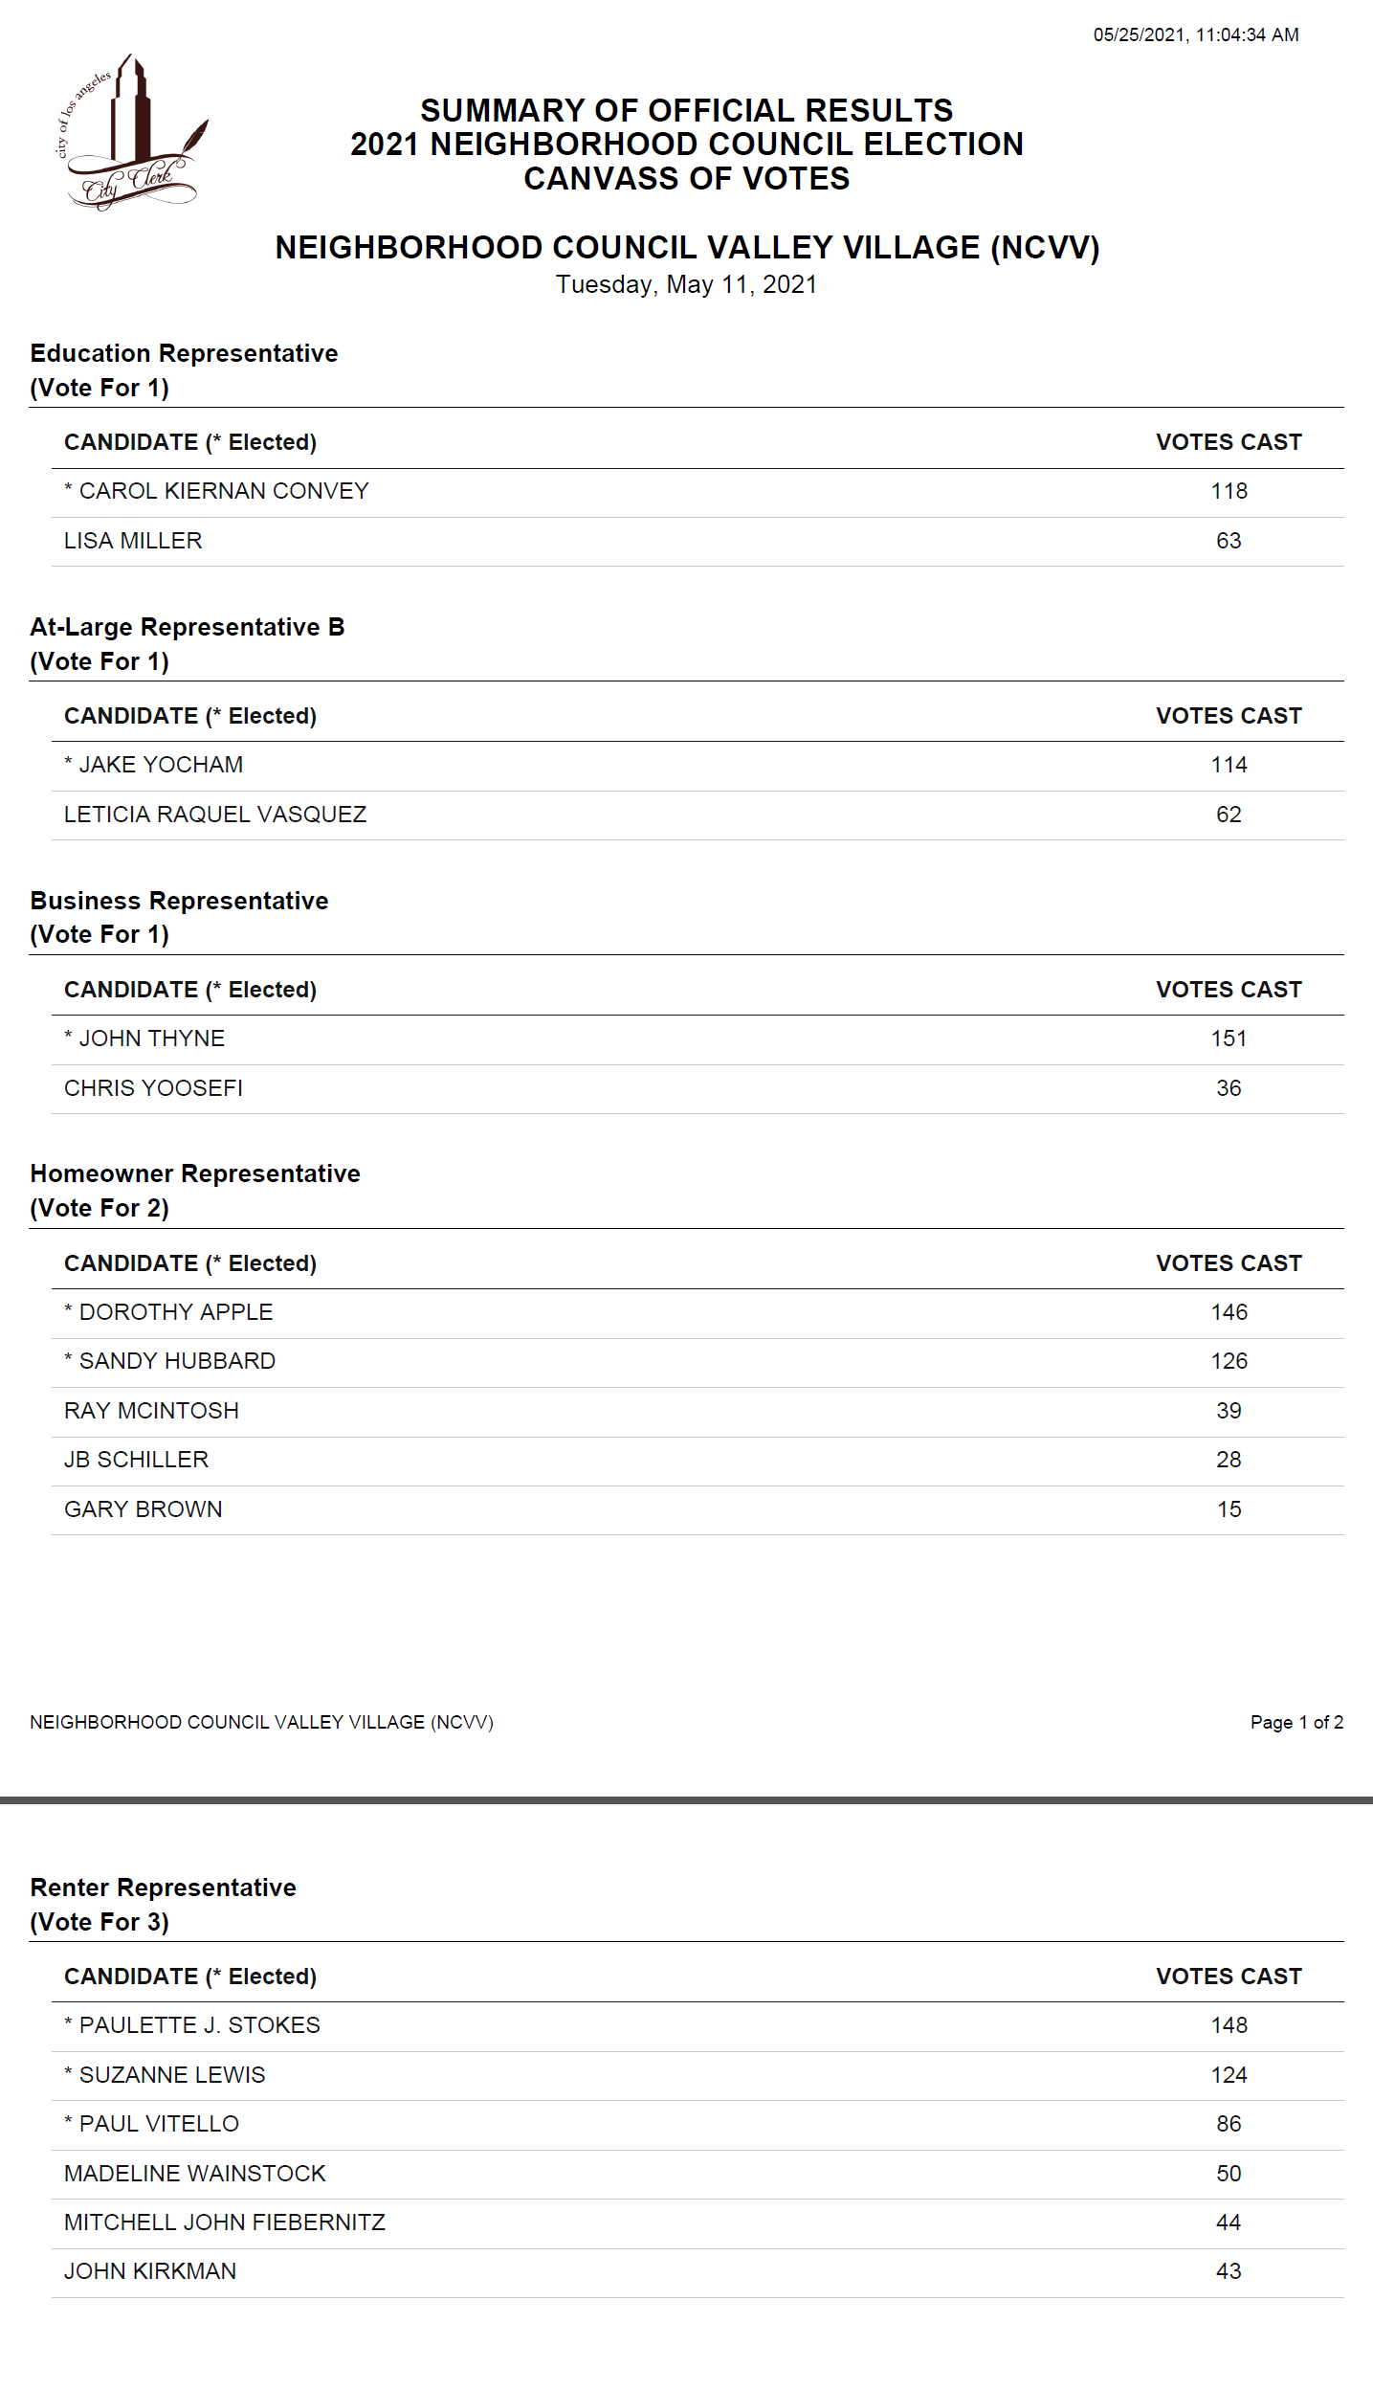Click the Business Representative heading
The width and height of the screenshot is (1373, 2390).
tap(179, 901)
